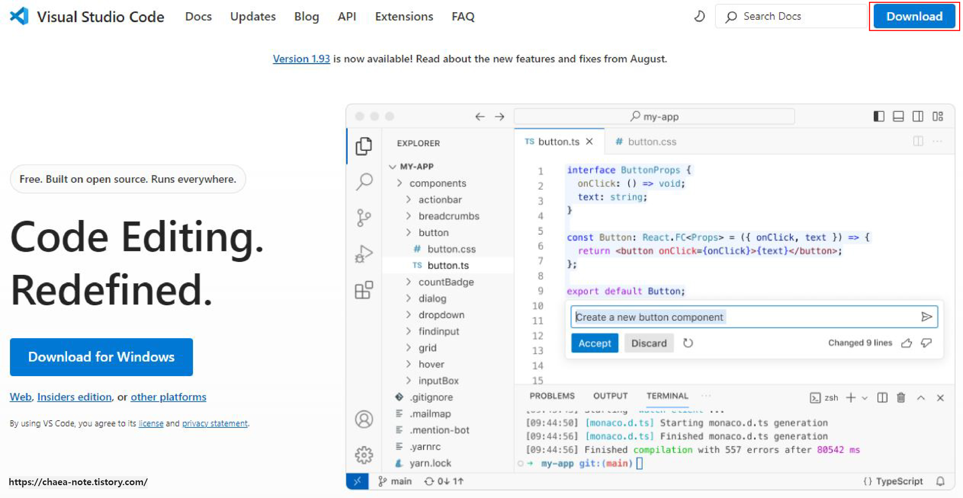Screen dimensions: 963x498
Task: Expand the dialog folder
Action: (409, 298)
